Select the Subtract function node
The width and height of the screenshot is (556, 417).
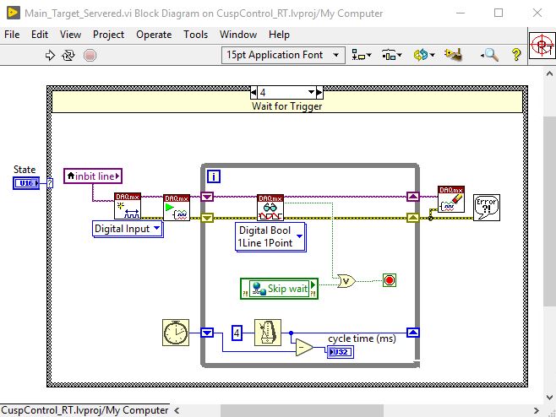click(304, 348)
